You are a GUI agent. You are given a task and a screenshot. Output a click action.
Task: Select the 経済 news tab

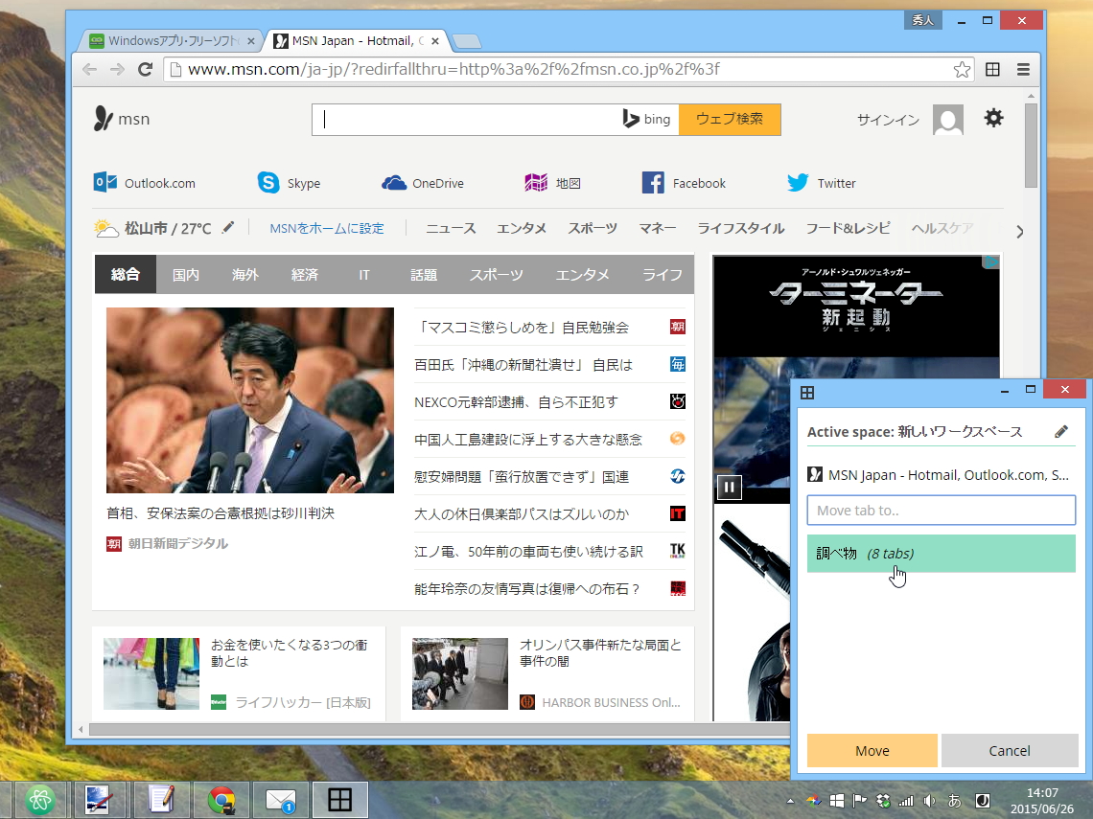(305, 274)
